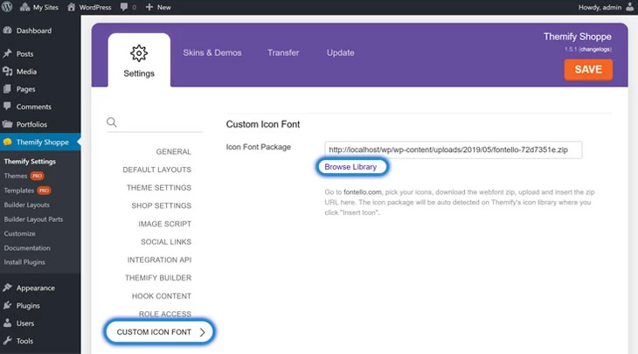Viewport: 638px width, 354px height.
Task: Click chevron next to CUSTOM ICON FONT
Action: (202, 332)
